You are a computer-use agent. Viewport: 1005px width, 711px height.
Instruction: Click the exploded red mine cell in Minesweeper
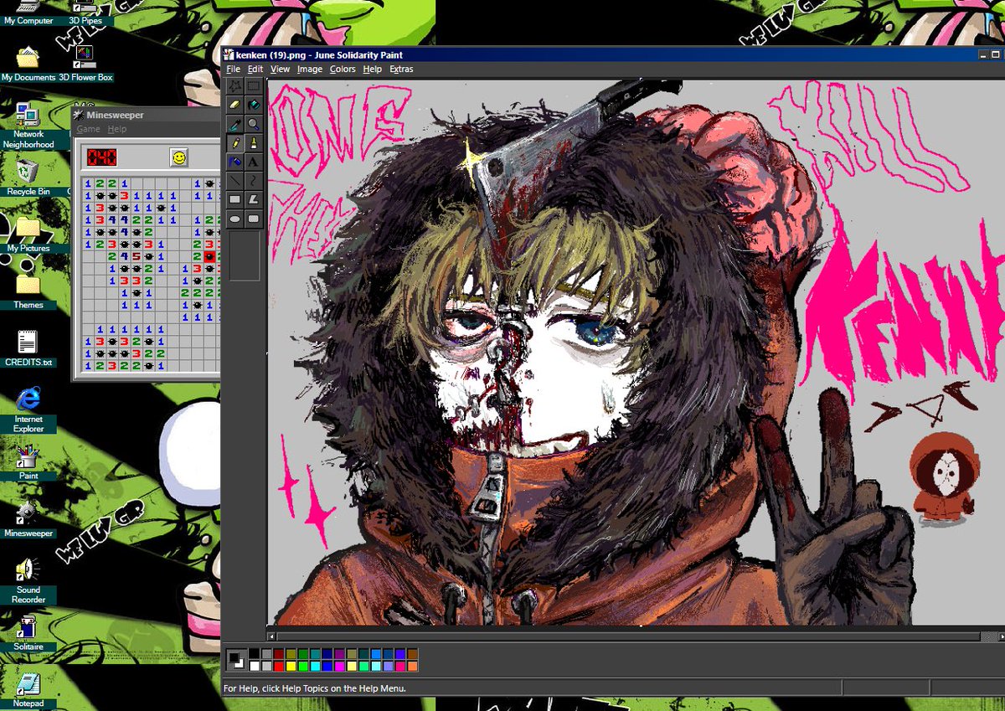tap(209, 256)
